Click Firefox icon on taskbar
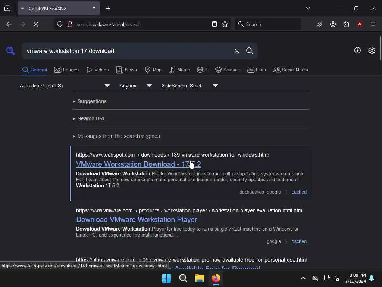Screen dimensions: 382x287 [216, 278]
